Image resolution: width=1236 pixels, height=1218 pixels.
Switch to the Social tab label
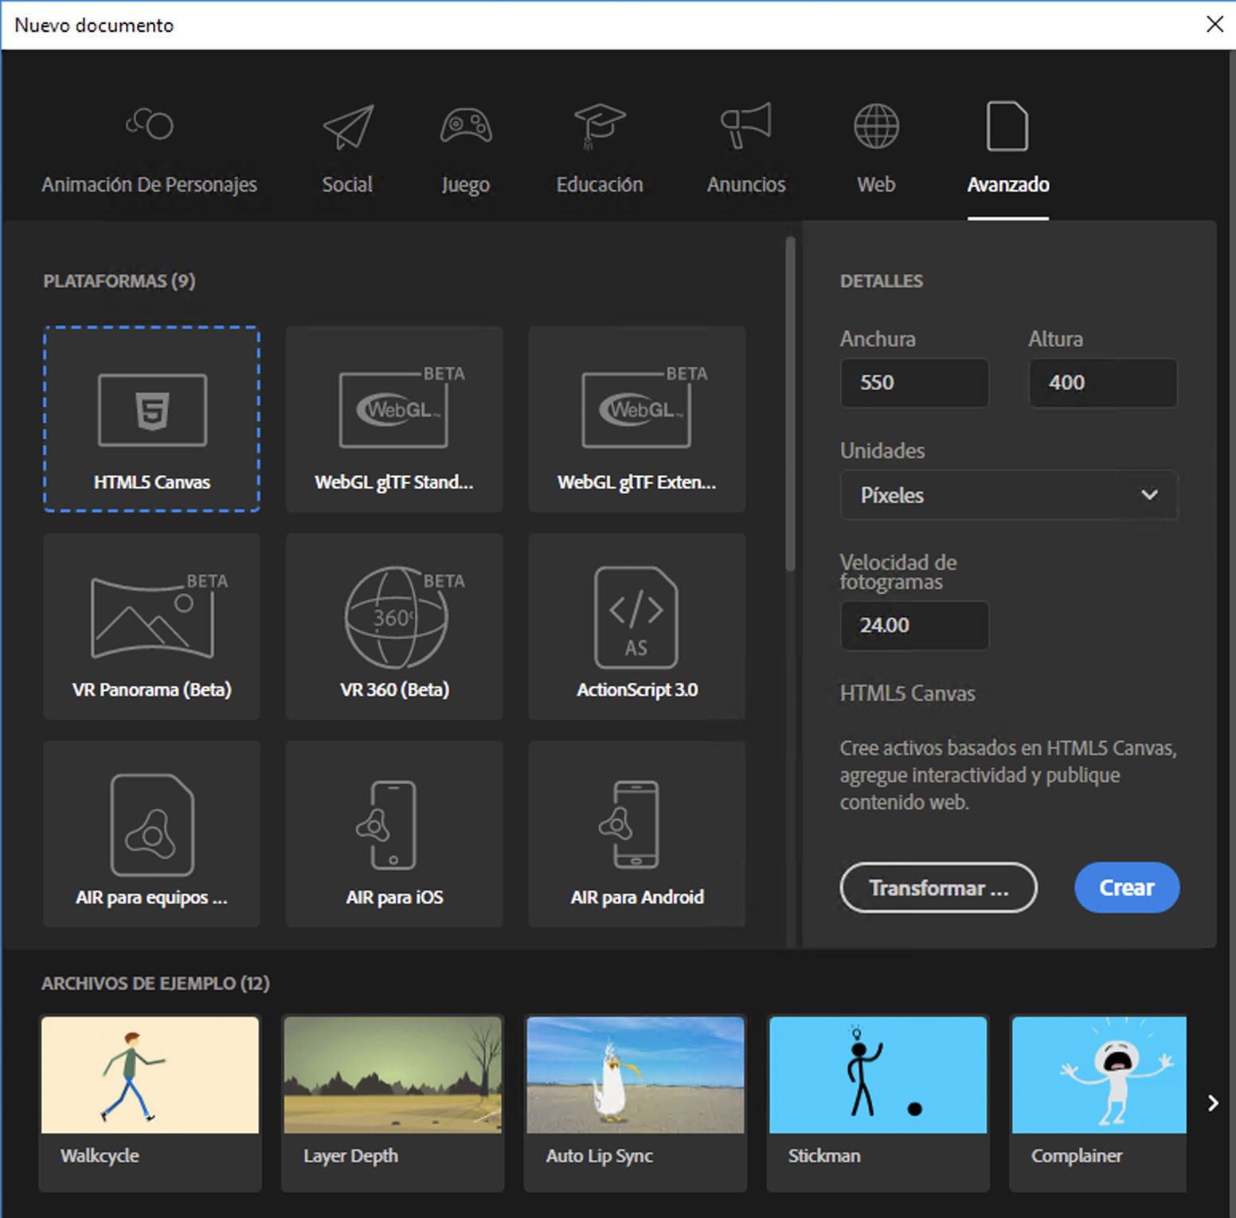(x=347, y=185)
